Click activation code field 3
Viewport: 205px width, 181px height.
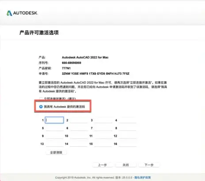click(103, 120)
